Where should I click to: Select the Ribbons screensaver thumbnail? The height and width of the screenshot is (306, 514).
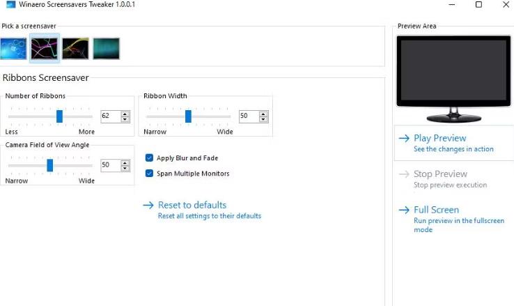click(45, 49)
